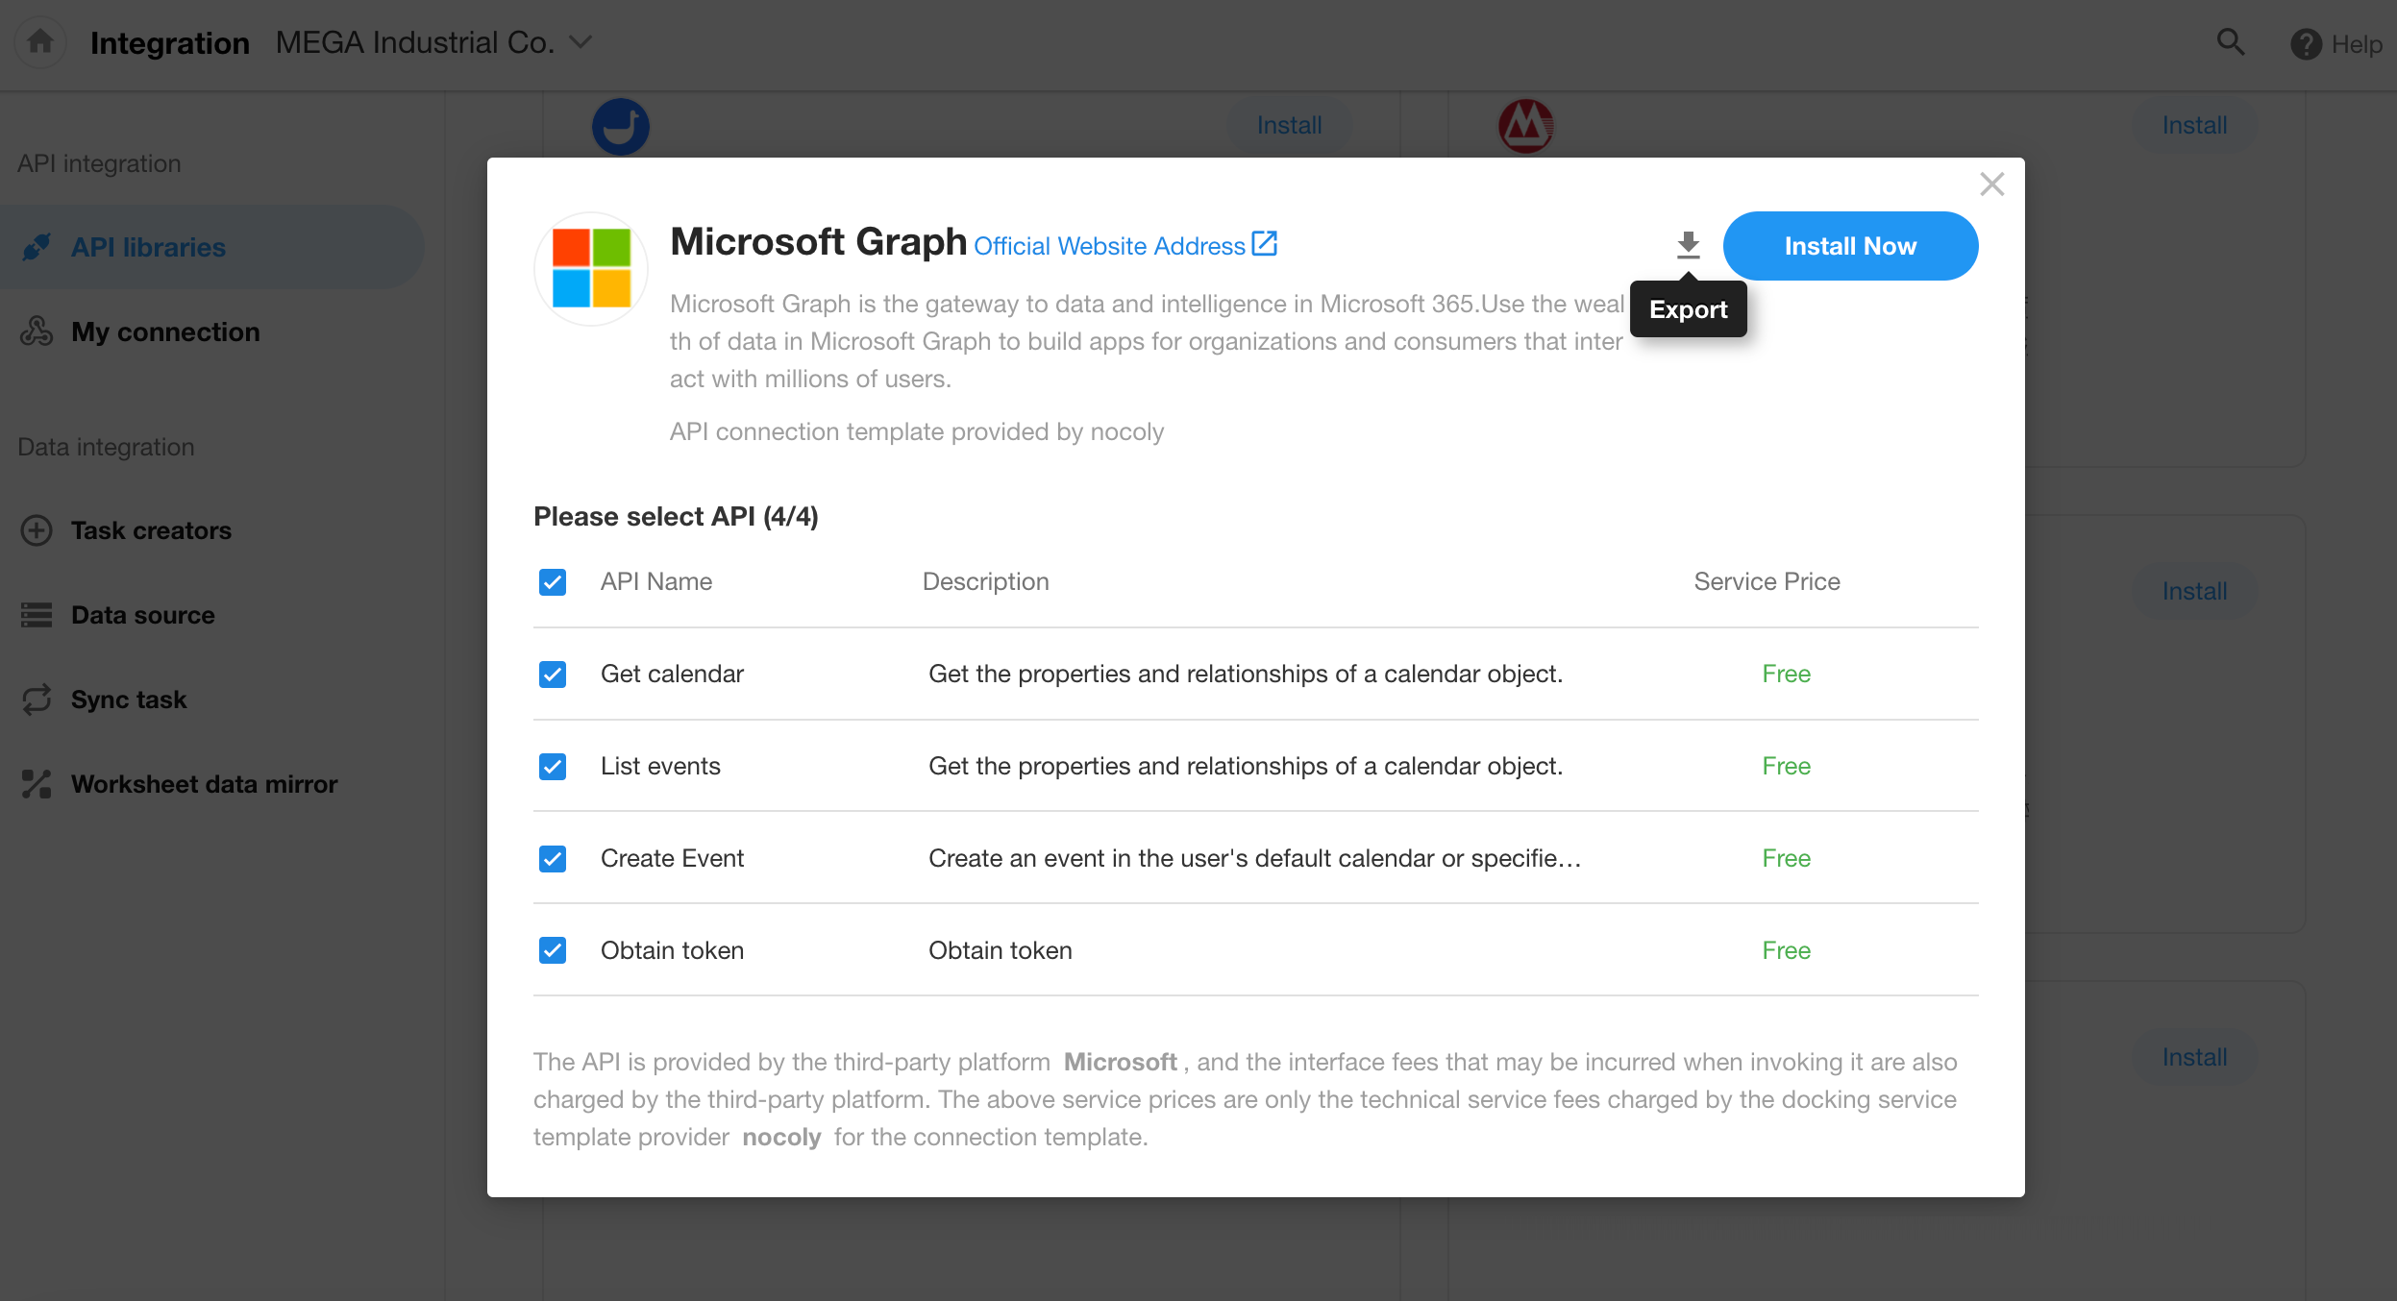Click the List events API name

coord(660,766)
